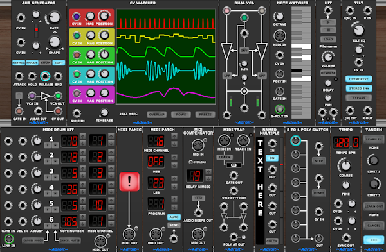Click the REVERSE button on HIT module
This screenshot has height=252, width=386.
[x=328, y=73]
